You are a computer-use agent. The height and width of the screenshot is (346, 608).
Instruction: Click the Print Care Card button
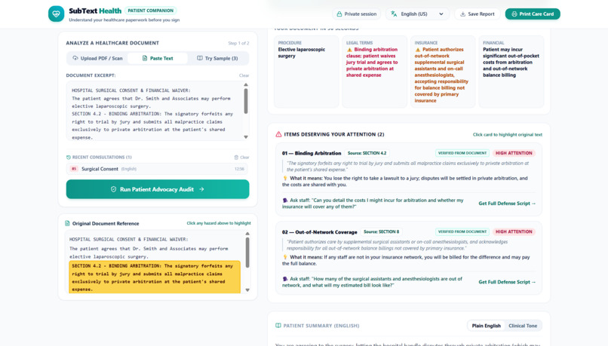click(533, 14)
